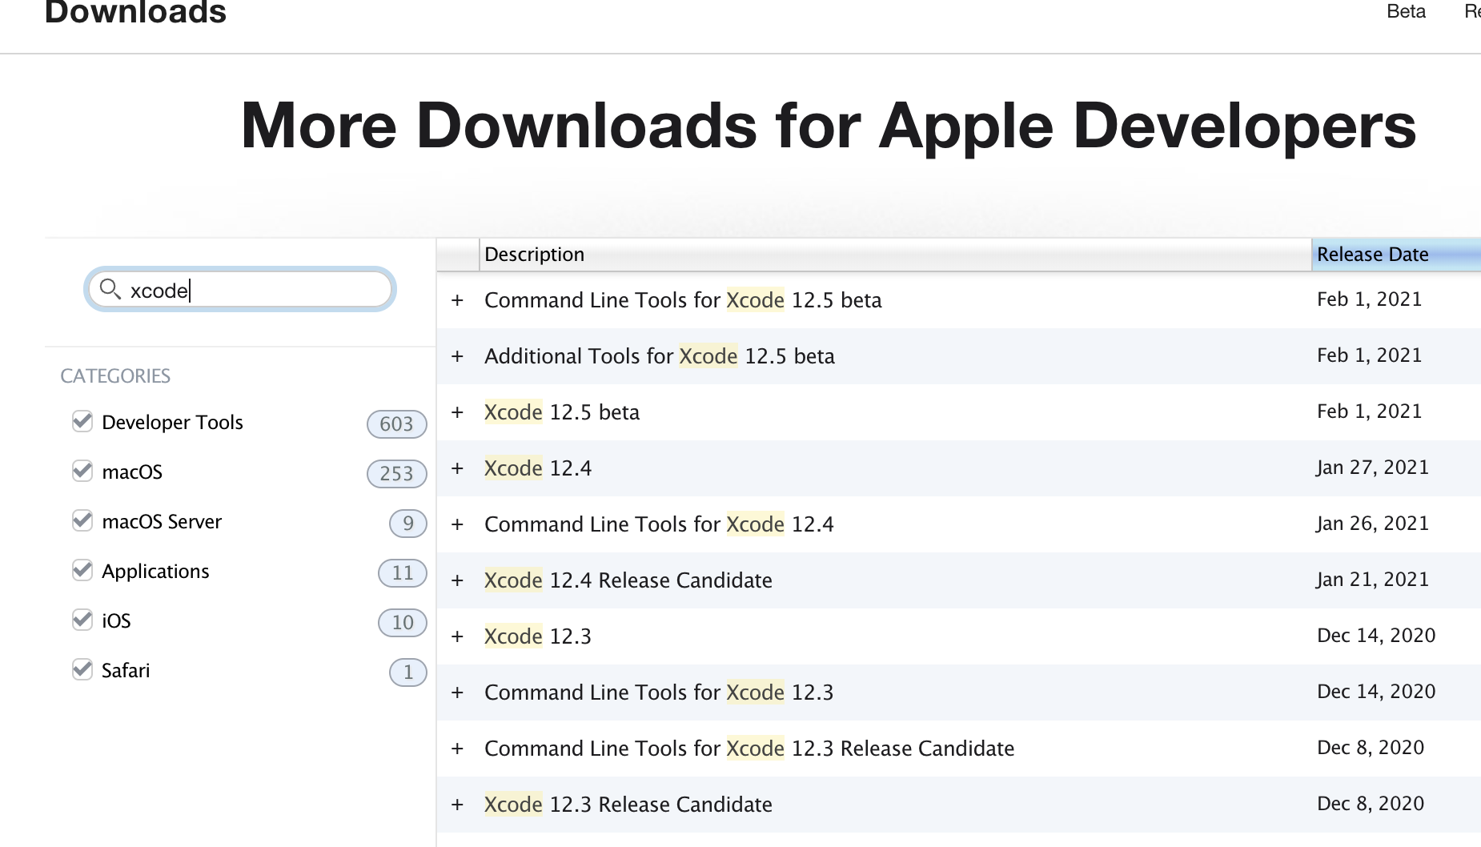
Task: Expand the Xcode 12.5 beta row
Action: 457,411
